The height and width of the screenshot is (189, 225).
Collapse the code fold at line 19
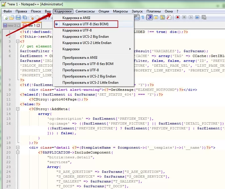pos(18,148)
